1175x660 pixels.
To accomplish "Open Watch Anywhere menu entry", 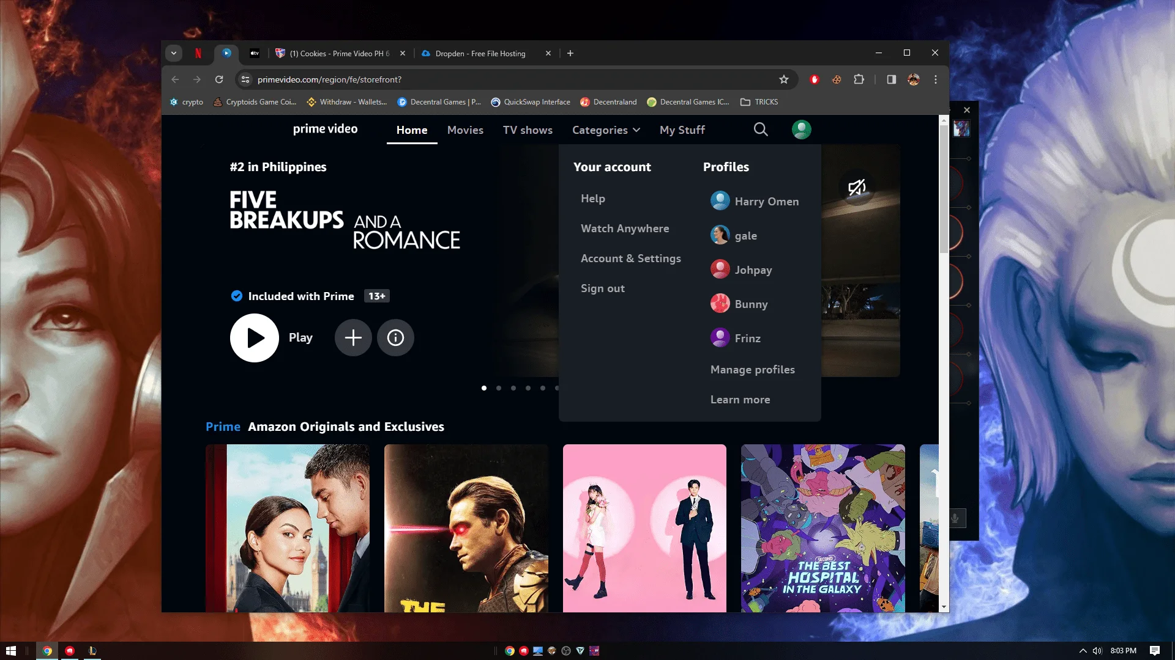I will 625,229.
